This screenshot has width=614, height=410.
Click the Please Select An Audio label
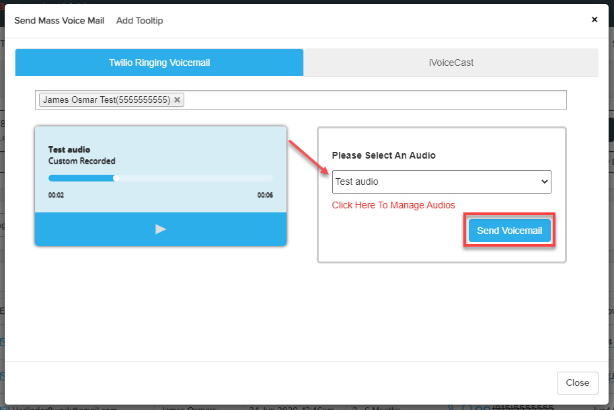point(383,155)
